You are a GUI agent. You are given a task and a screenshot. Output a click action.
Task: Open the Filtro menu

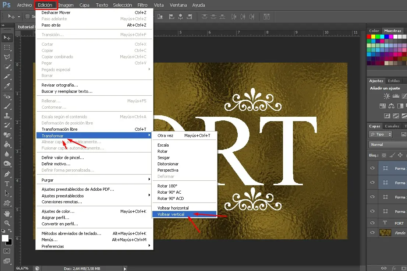(x=142, y=5)
